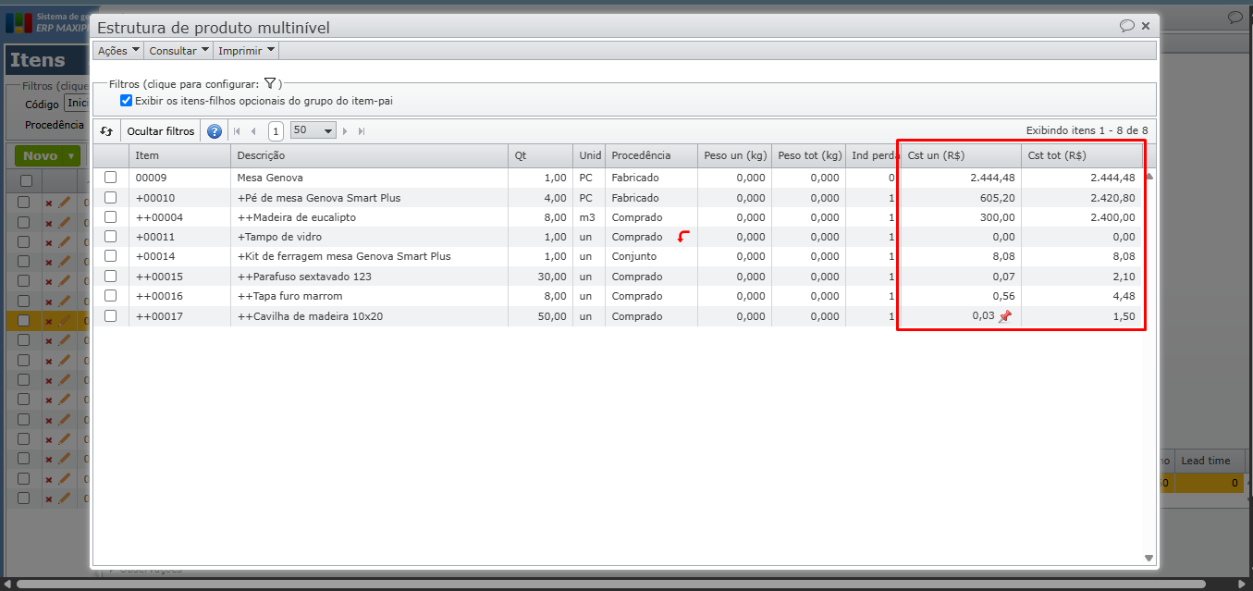Viewport: 1253px width, 591px height.
Task: Check the +00011 Tampo de vidro row box
Action: click(111, 237)
